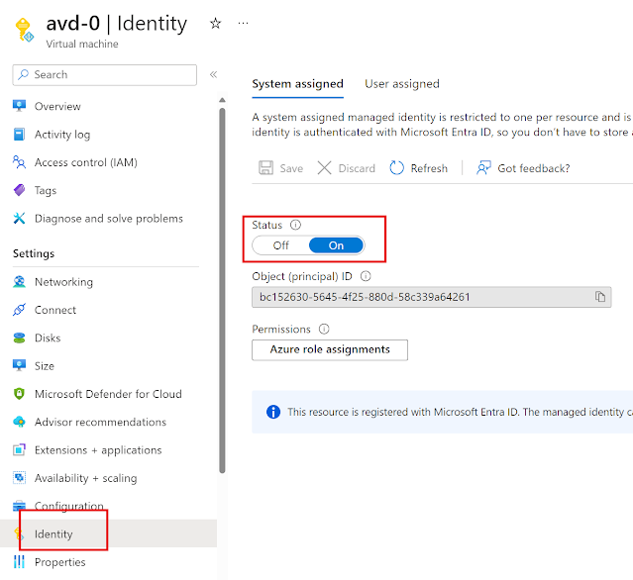Screen dimensions: 633x580
Task: Click the Activity log book icon
Action: (x=19, y=134)
